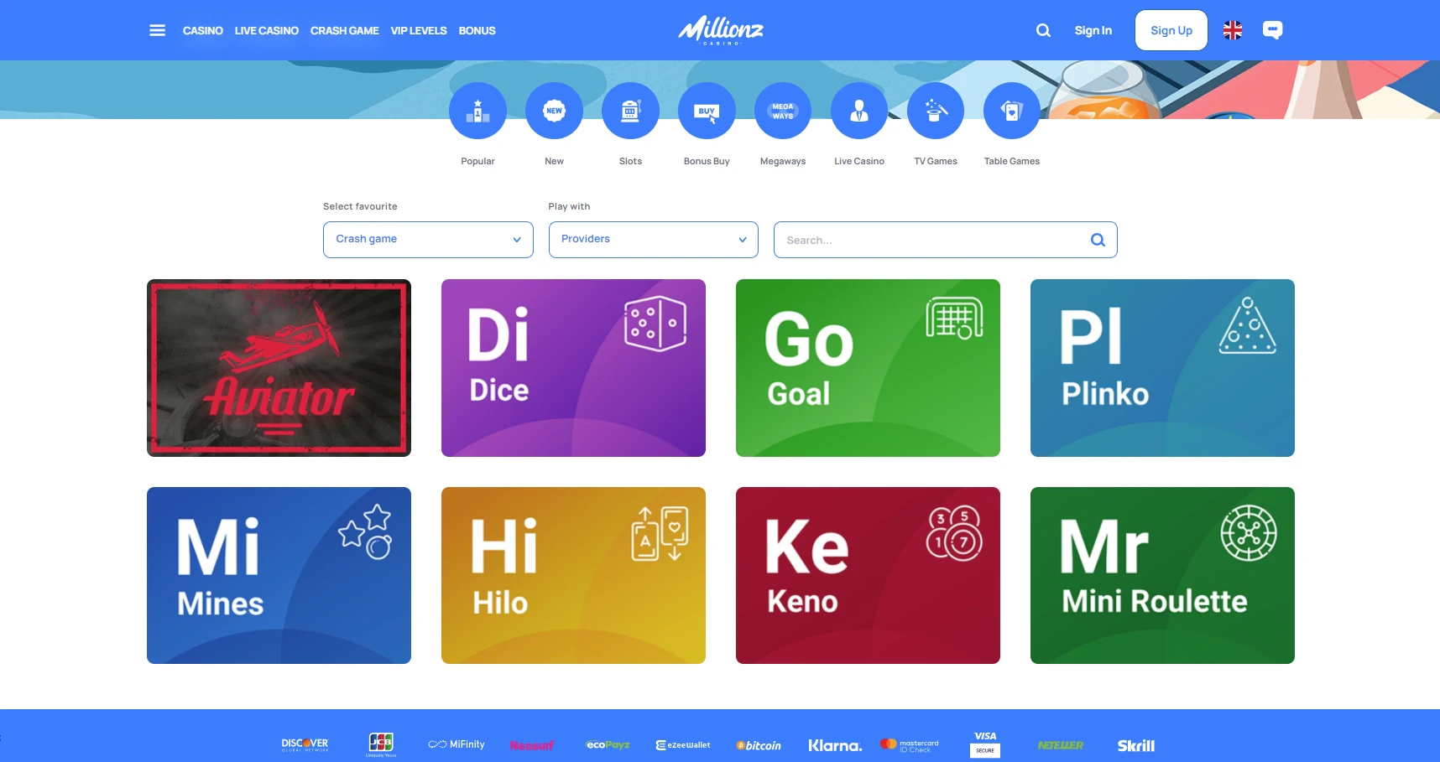
Task: Click the Klarna payment logo
Action: (x=835, y=745)
